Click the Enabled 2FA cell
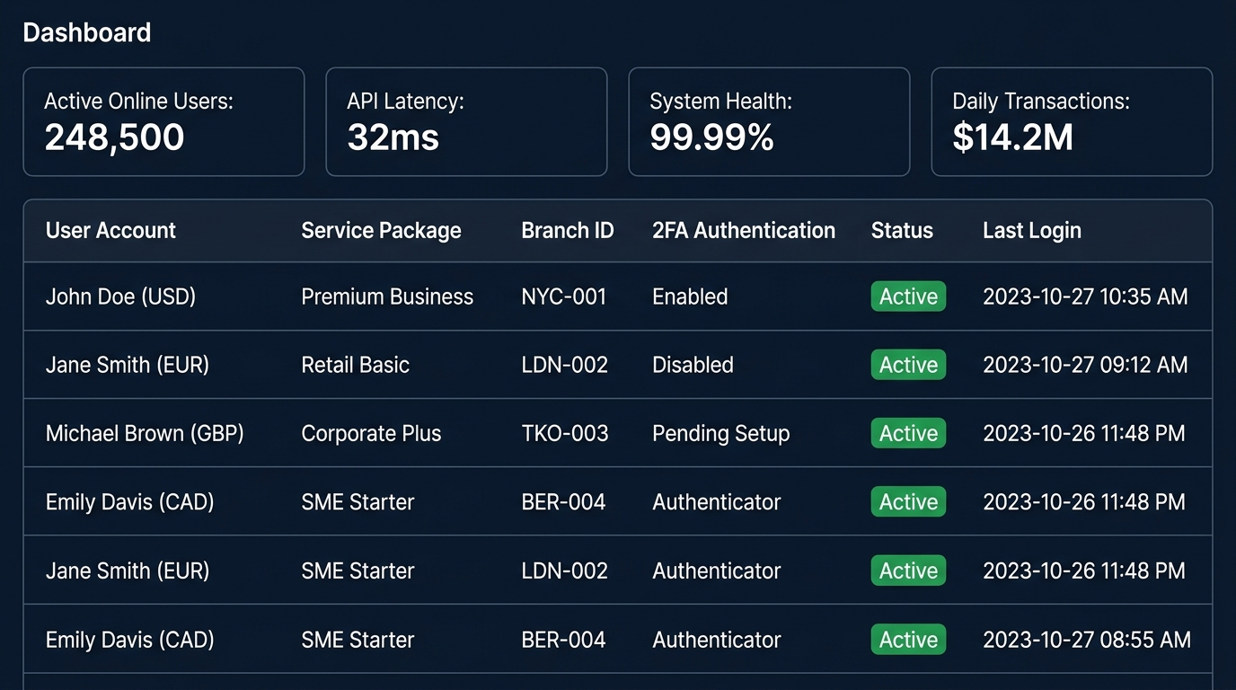 [690, 296]
